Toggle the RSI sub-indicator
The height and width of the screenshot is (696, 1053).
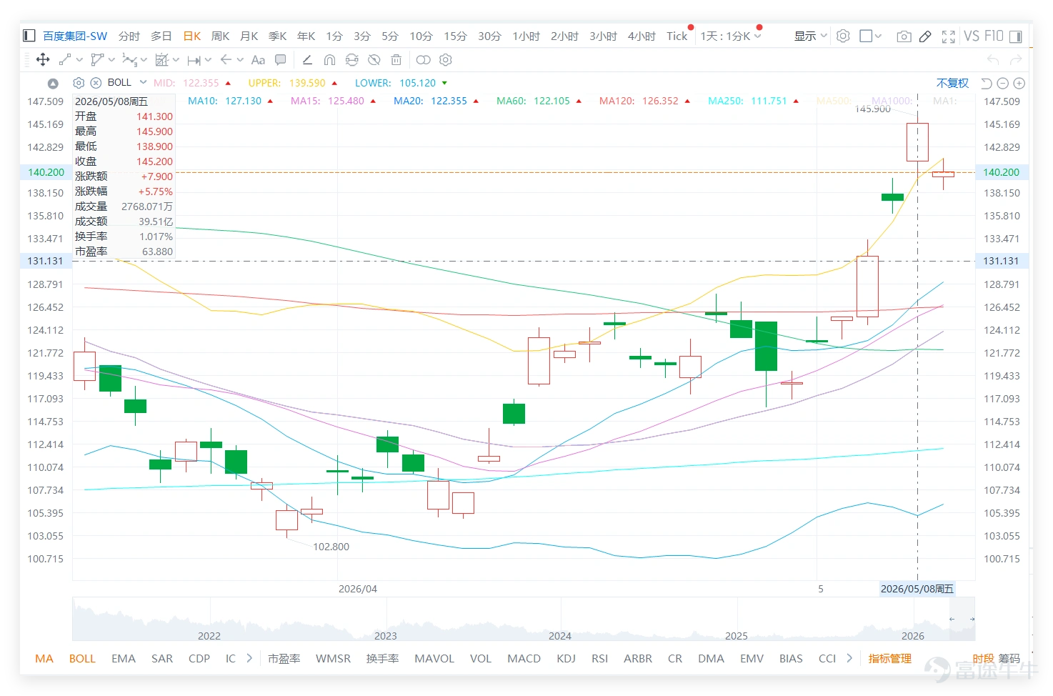tap(599, 658)
